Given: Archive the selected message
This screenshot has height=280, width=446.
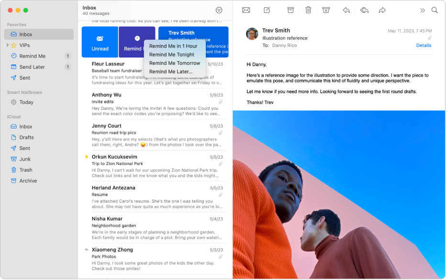Looking at the screenshot, I should 290,10.
